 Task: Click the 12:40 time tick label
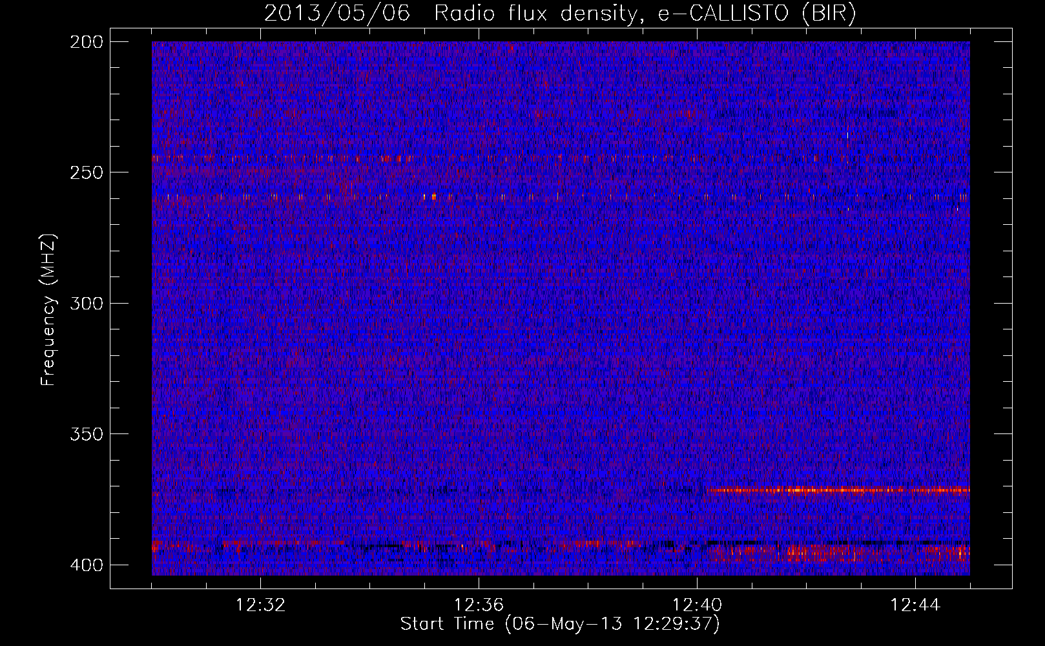[x=697, y=605]
